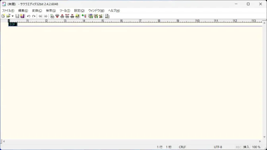Screen dimensions: 267x150
Task: Clear search marks with red X icon
Action: point(72,16)
